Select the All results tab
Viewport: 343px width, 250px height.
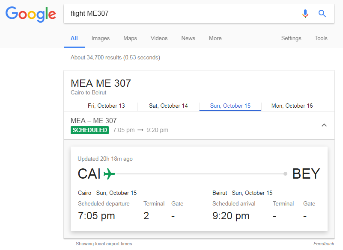[x=74, y=38]
